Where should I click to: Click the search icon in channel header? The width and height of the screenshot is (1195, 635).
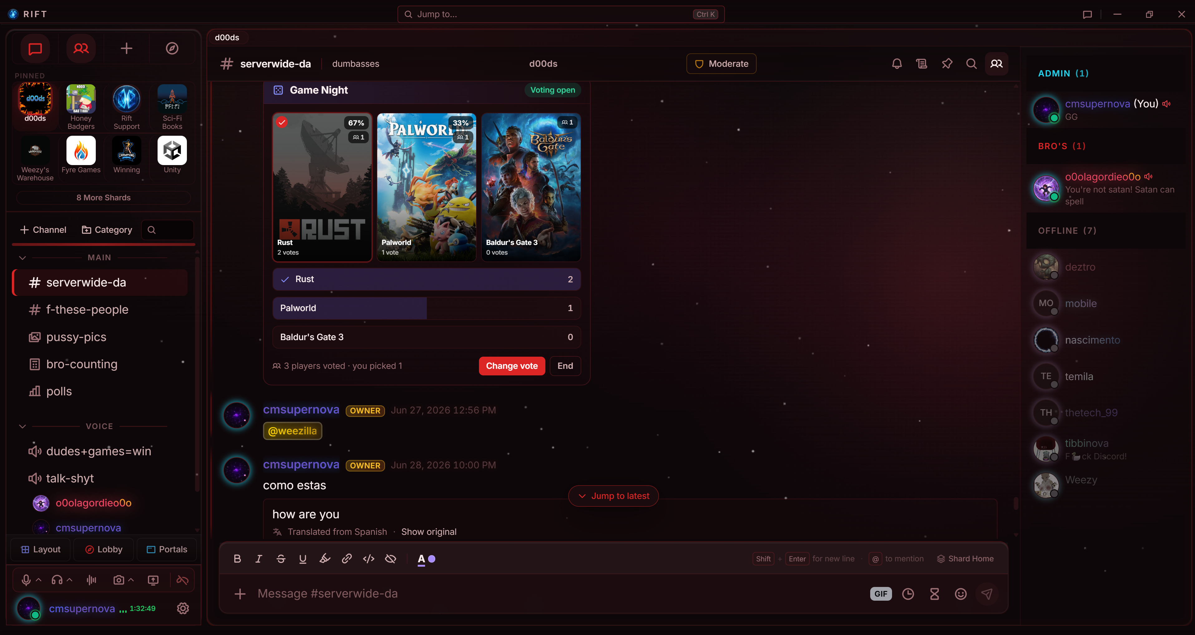tap(971, 64)
